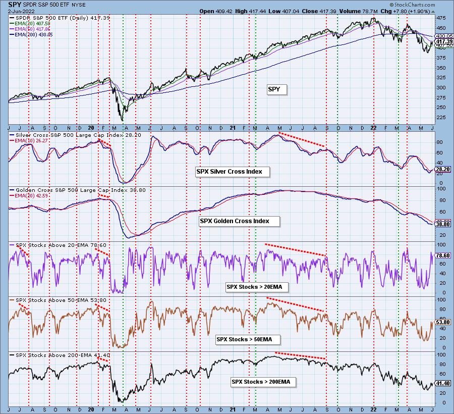Click the SPX Stocks > 200EMA label box
The height and width of the screenshot is (414, 454).
[x=263, y=382]
